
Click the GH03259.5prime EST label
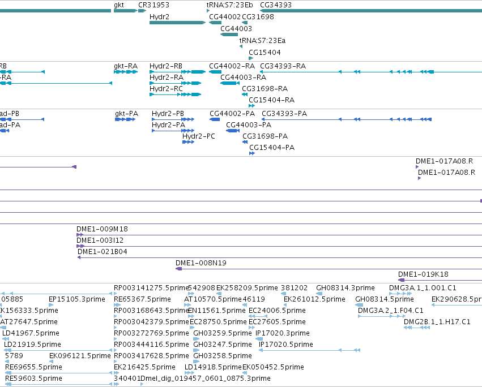[222, 333]
